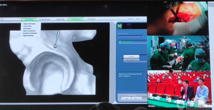Click the registration result progress bar
Viewport: 214px width, 110px height.
point(131,36)
